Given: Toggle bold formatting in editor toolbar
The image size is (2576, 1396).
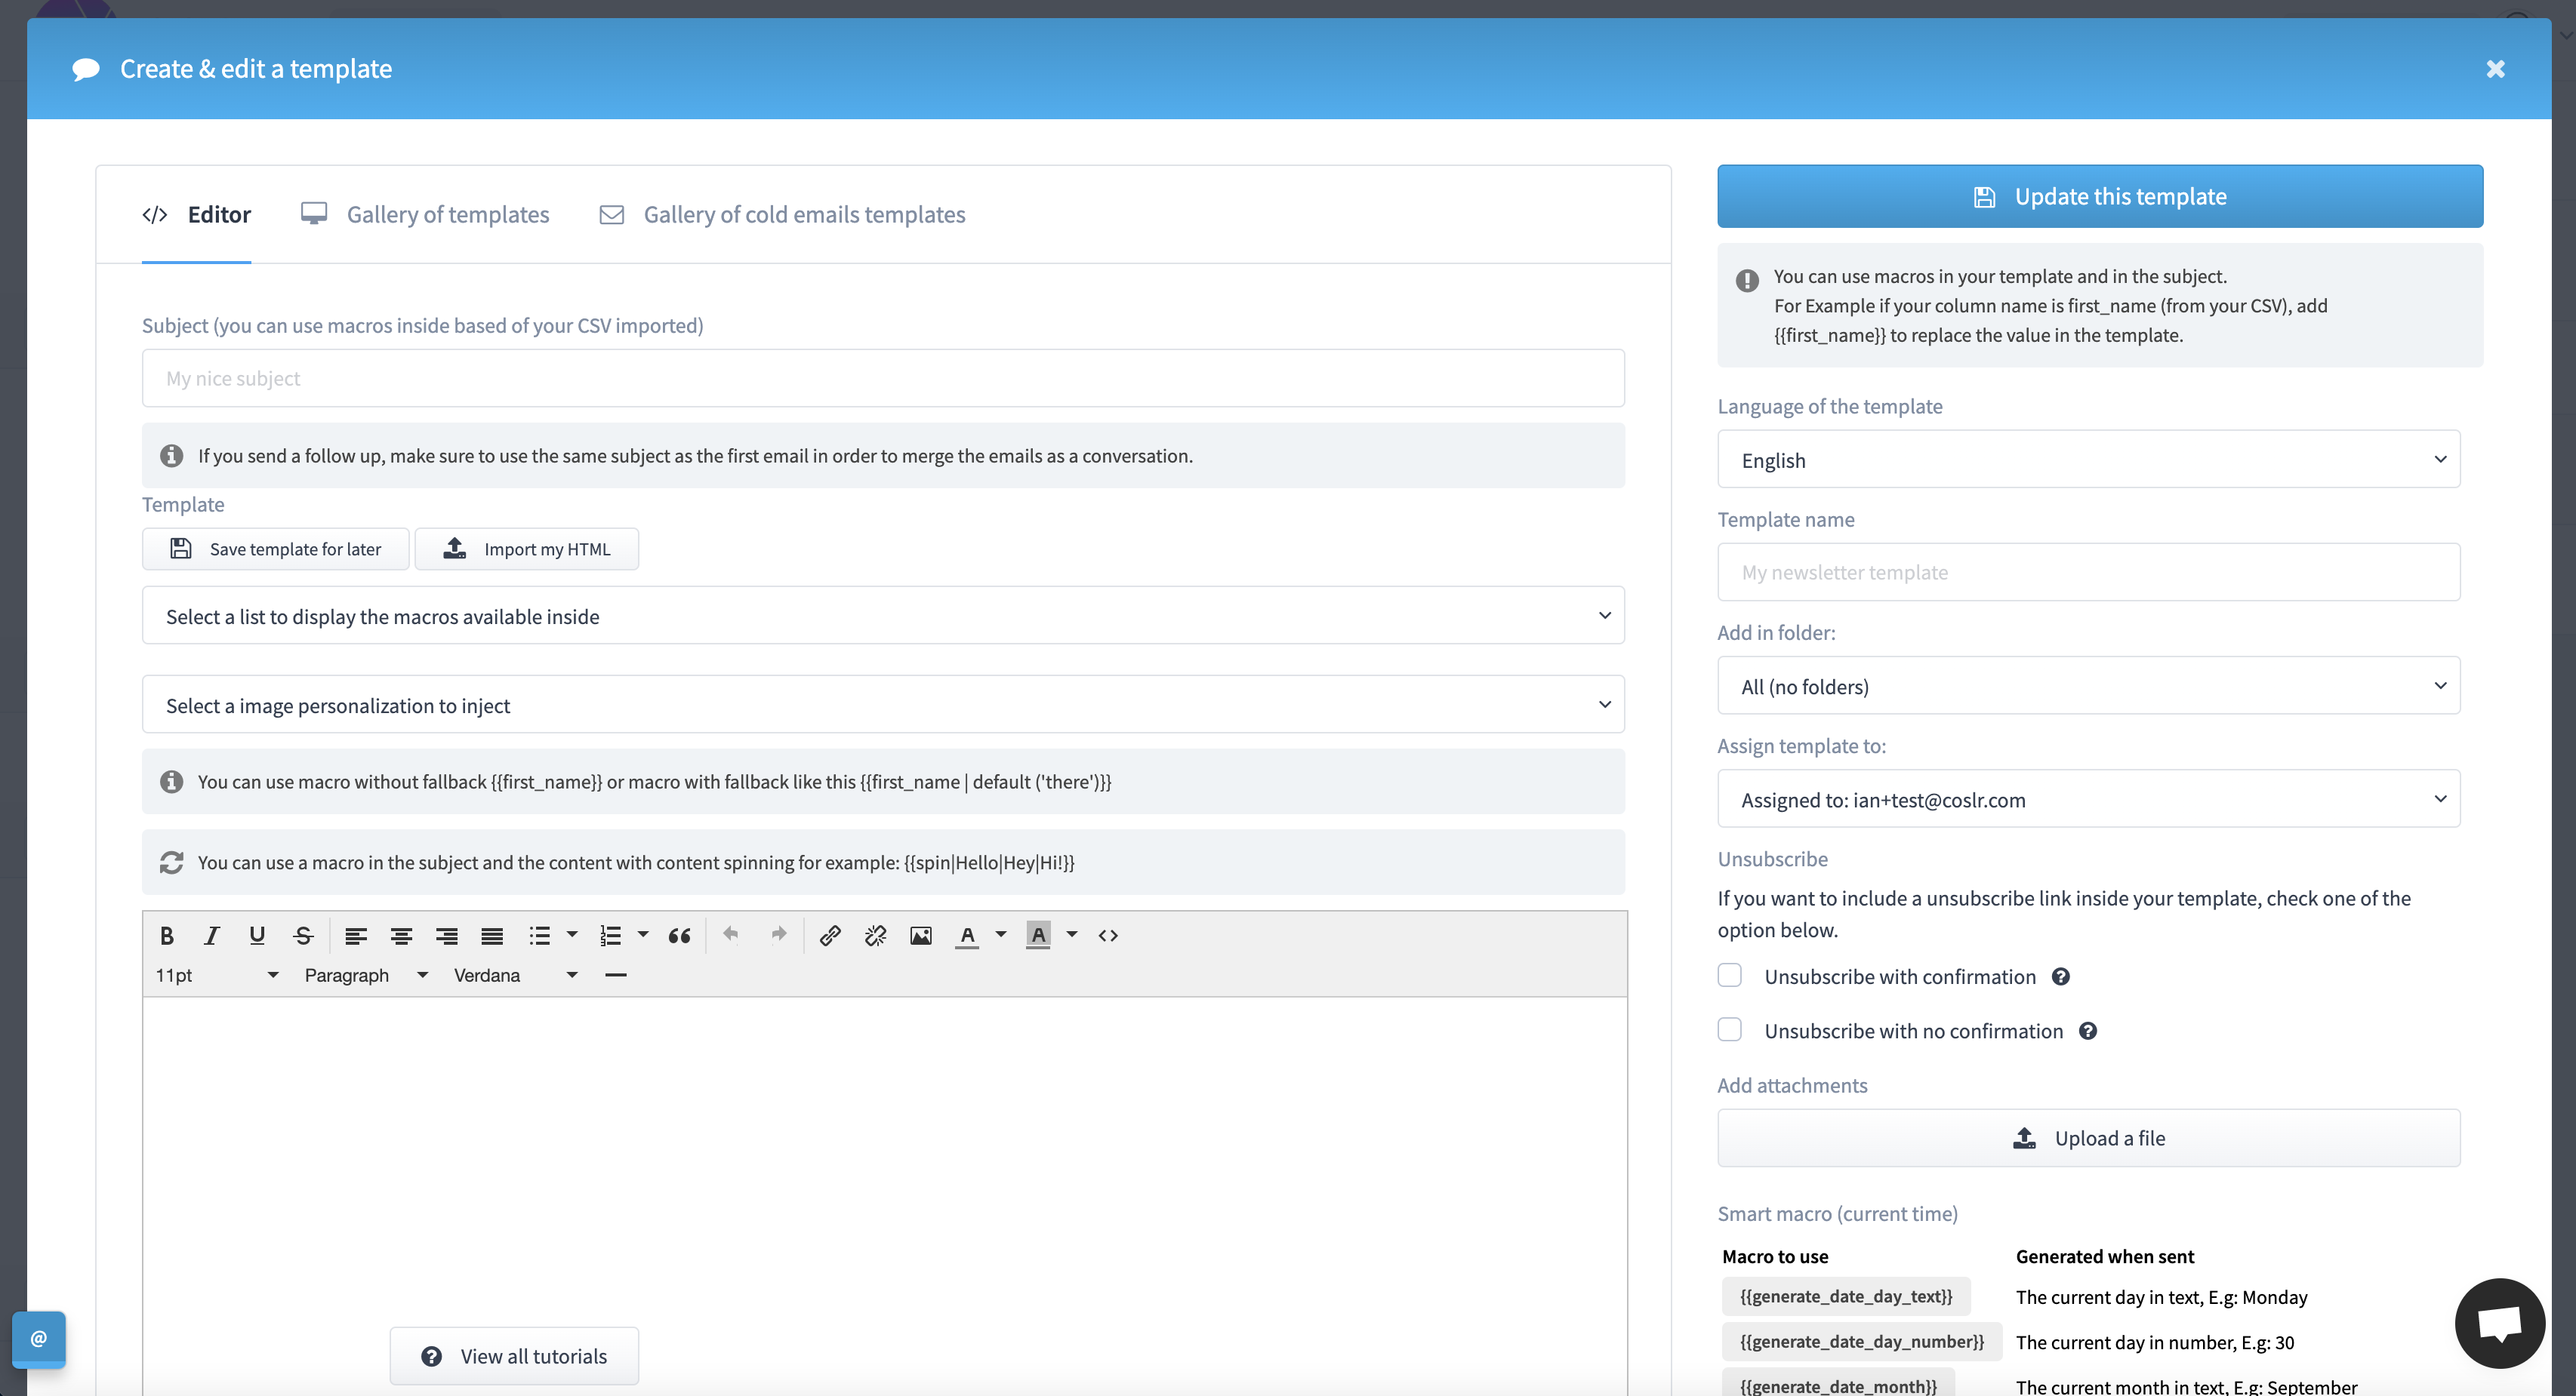Looking at the screenshot, I should coord(167,936).
